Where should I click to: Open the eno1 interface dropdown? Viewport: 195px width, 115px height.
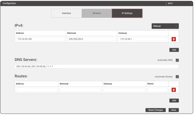(x=180, y=3)
